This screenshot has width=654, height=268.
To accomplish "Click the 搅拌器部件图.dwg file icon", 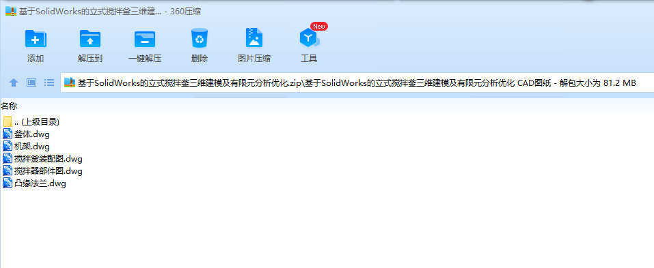I will tap(8, 171).
